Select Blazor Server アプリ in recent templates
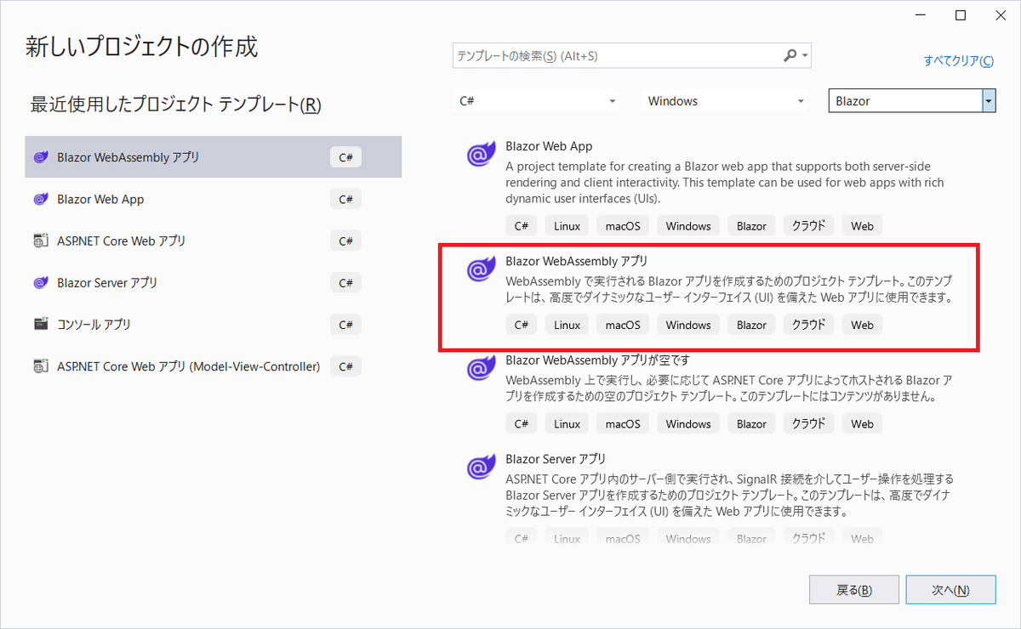Viewport: 1021px width, 629px height. coord(213,282)
